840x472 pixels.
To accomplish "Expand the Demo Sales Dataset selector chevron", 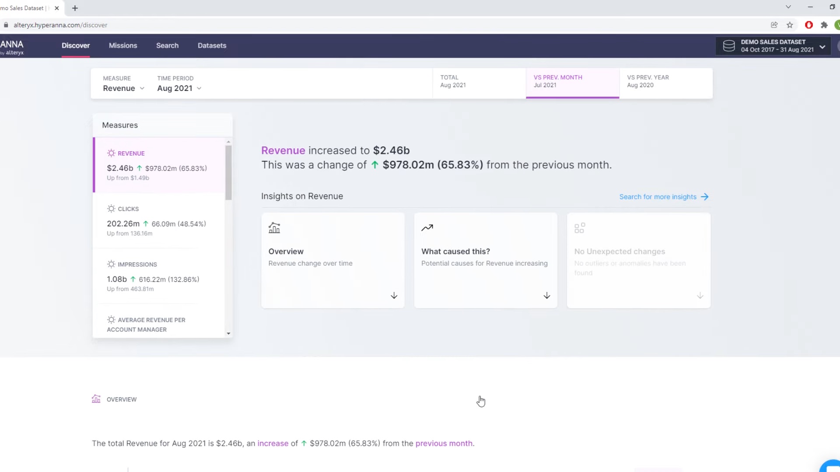I will point(822,46).
